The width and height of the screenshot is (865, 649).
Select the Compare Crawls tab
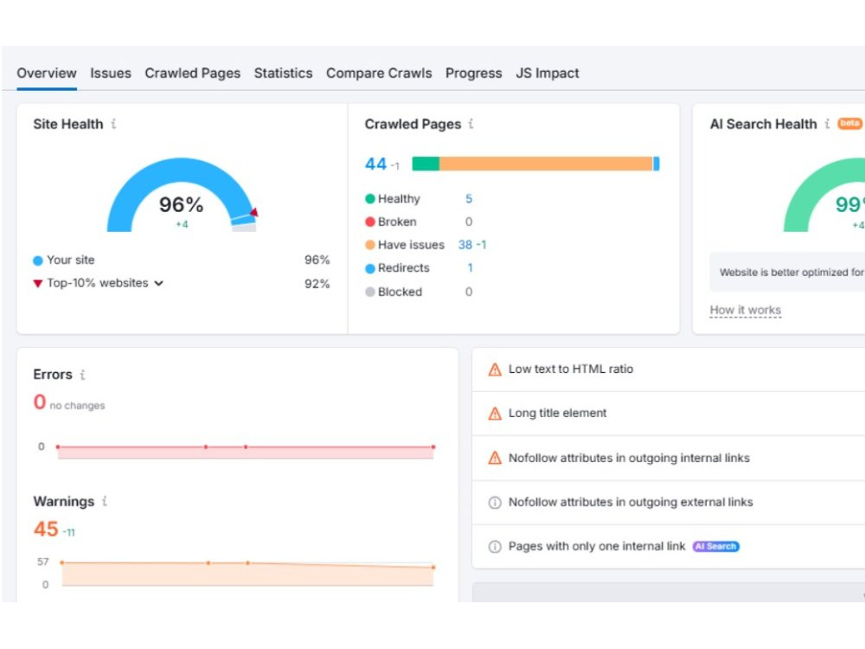(x=379, y=74)
